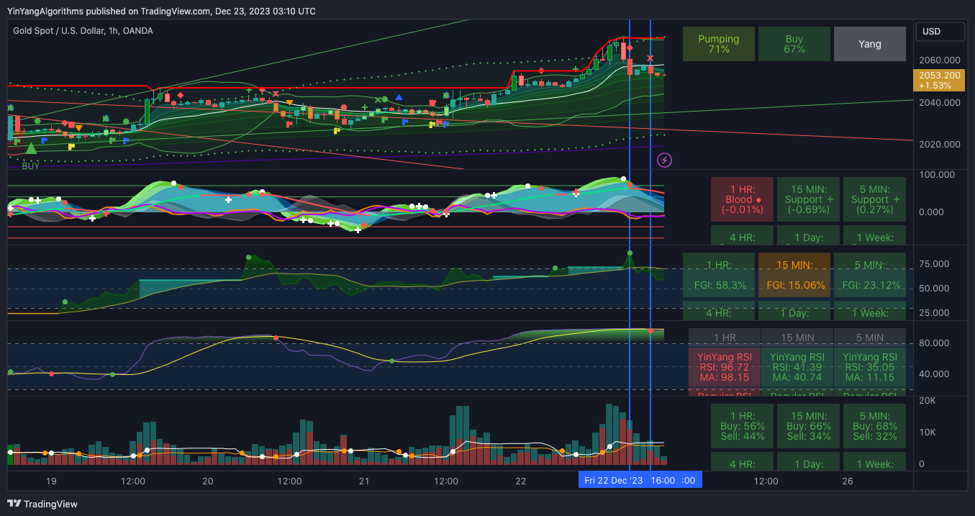This screenshot has width=975, height=516.
Task: Click the BUY text label under triangle
Action: point(31,166)
